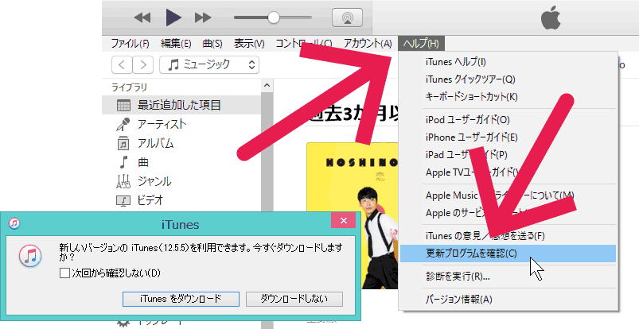Screen dimensions: 639x329
Task: Close the ヘルプ(H) menu
Action: (x=421, y=43)
